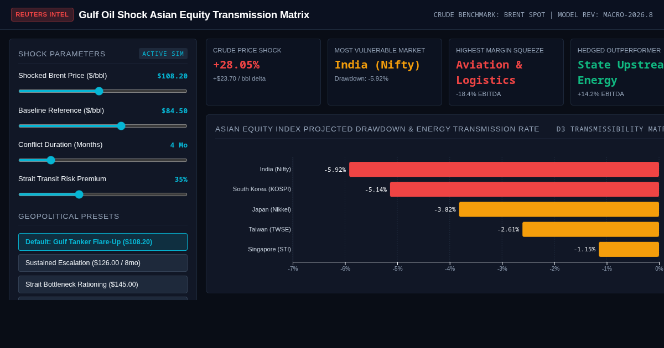Click the Japan (Nikkei) axis label
664x348 pixels.
point(272,209)
